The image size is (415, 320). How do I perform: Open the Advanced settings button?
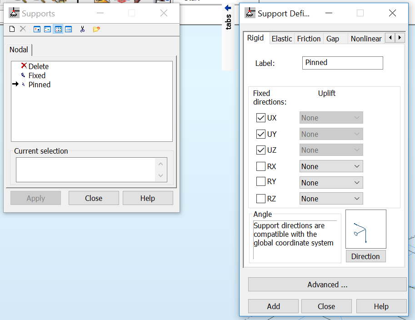(327, 285)
